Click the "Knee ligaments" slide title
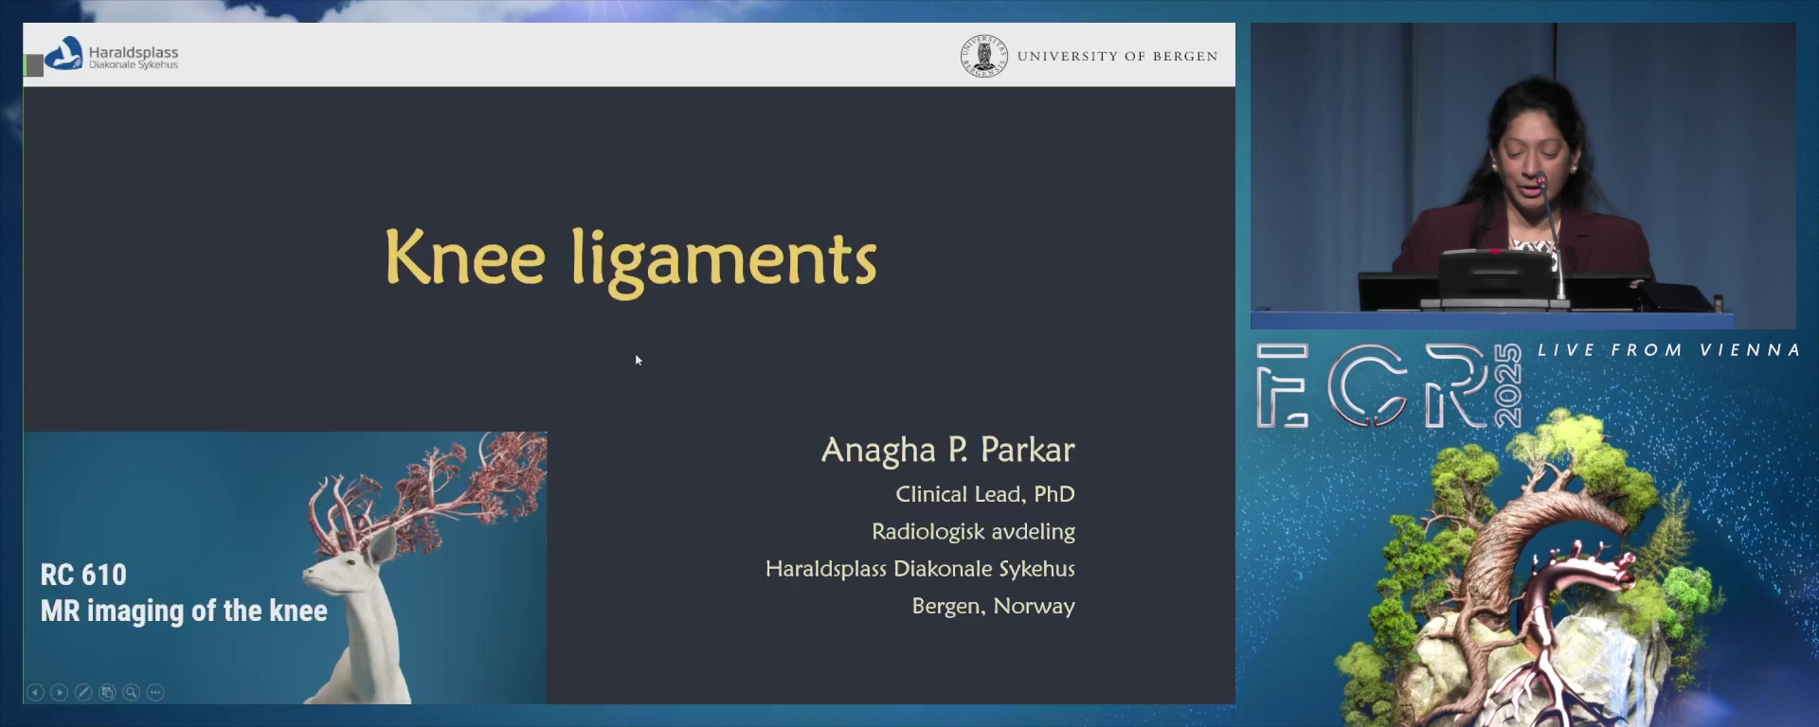The height and width of the screenshot is (727, 1819). tap(630, 258)
